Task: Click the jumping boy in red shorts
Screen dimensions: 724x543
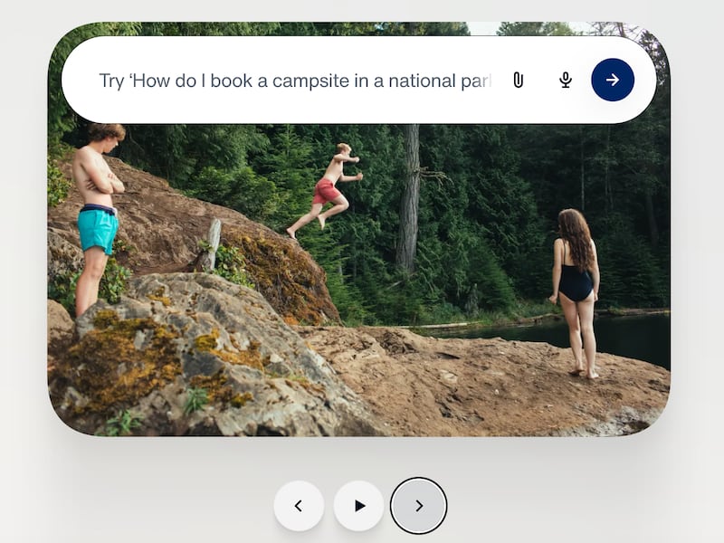Action: 326,190
